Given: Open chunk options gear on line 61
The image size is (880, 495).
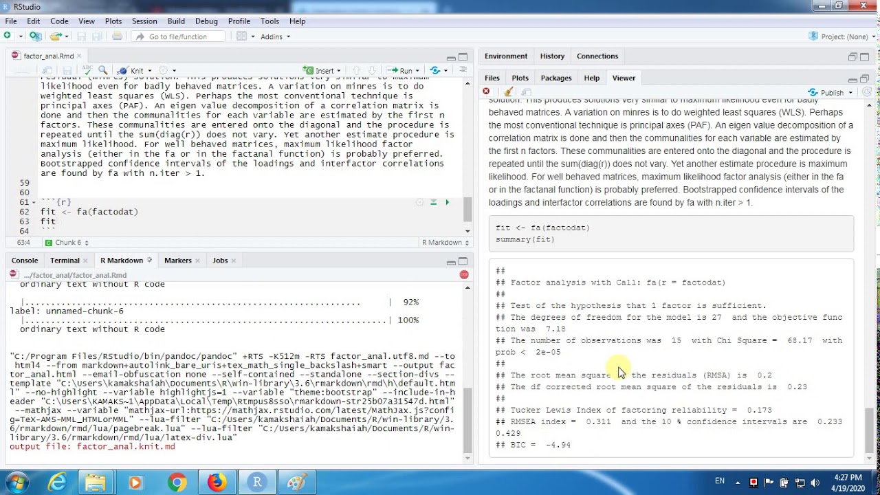Looking at the screenshot, I should click(x=419, y=202).
